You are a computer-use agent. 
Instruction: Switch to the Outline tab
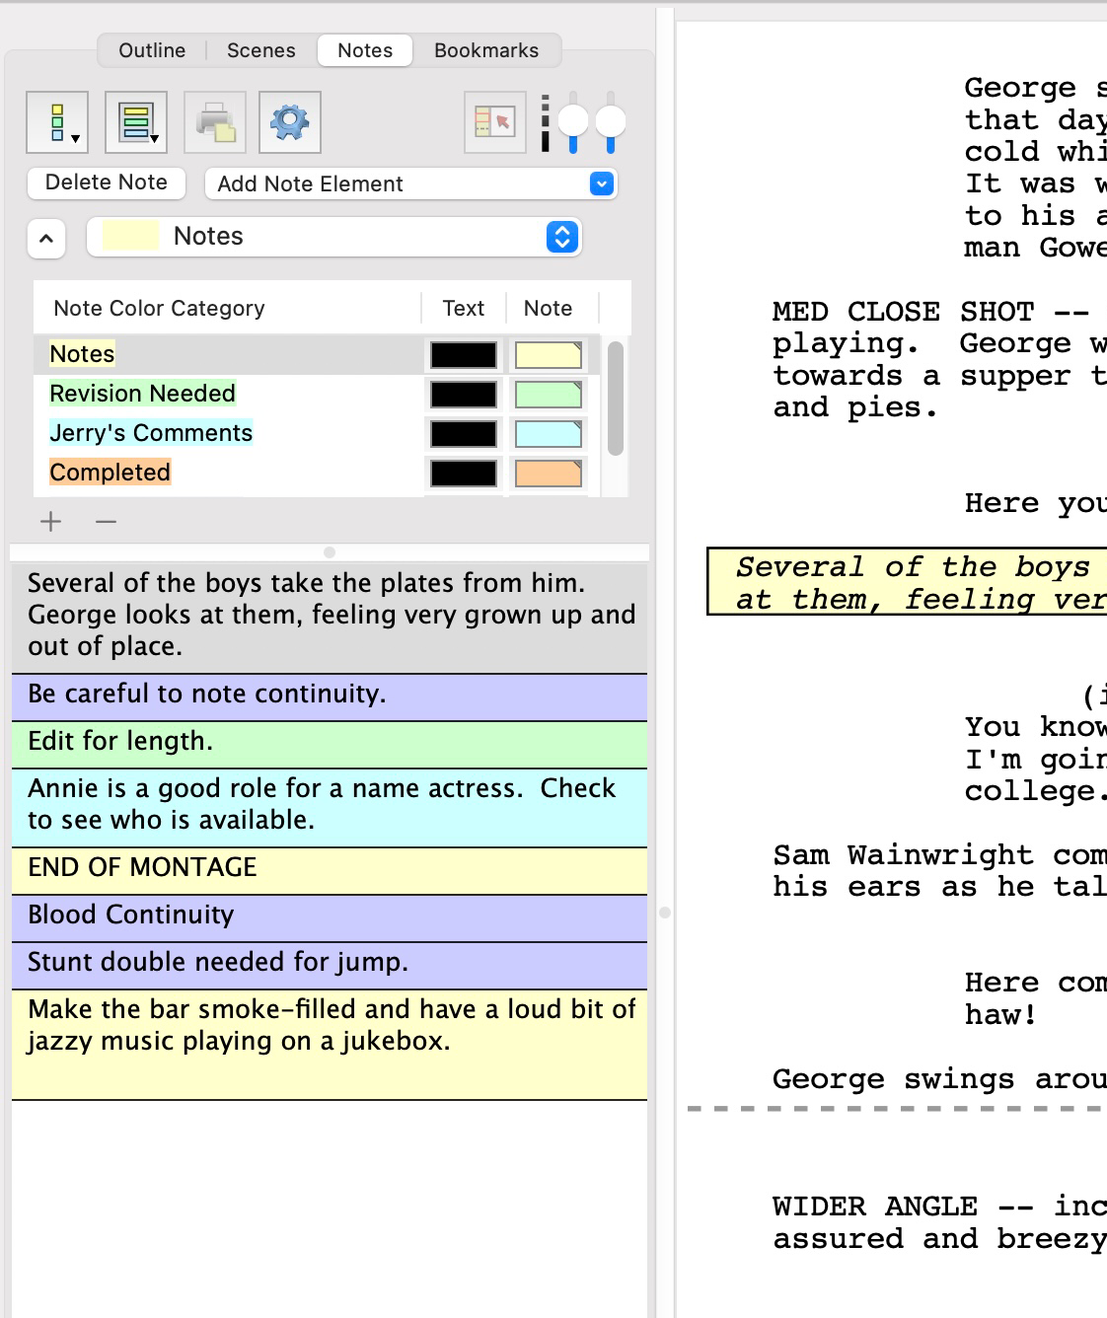(x=150, y=49)
